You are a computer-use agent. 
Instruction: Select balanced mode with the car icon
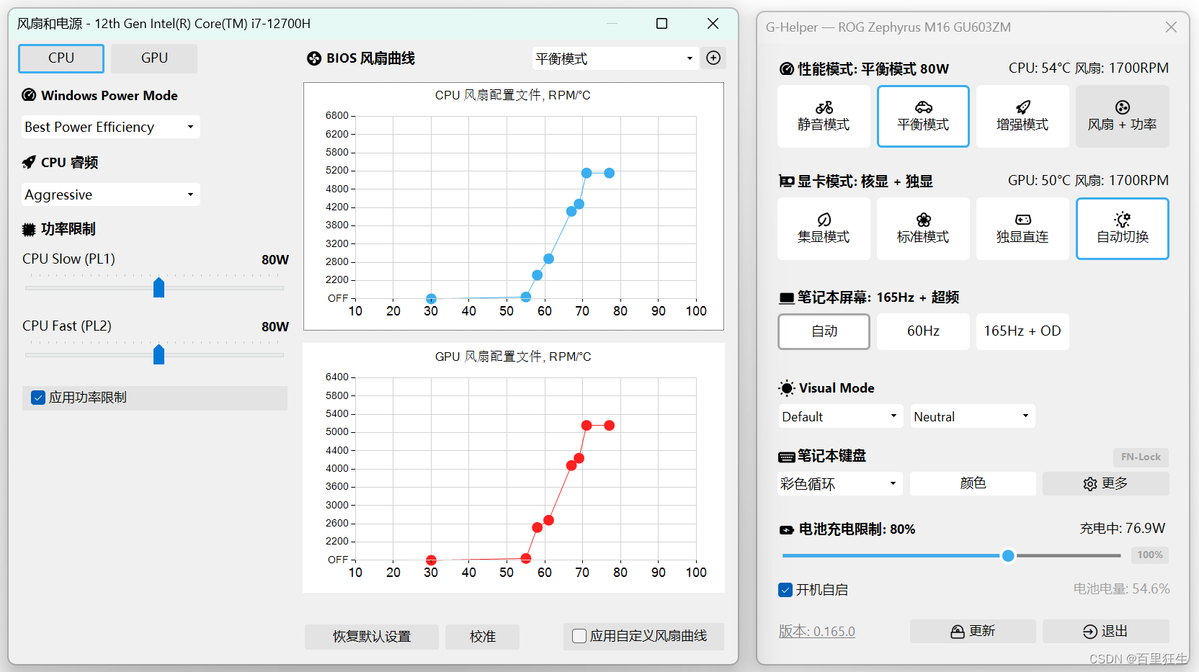(923, 117)
